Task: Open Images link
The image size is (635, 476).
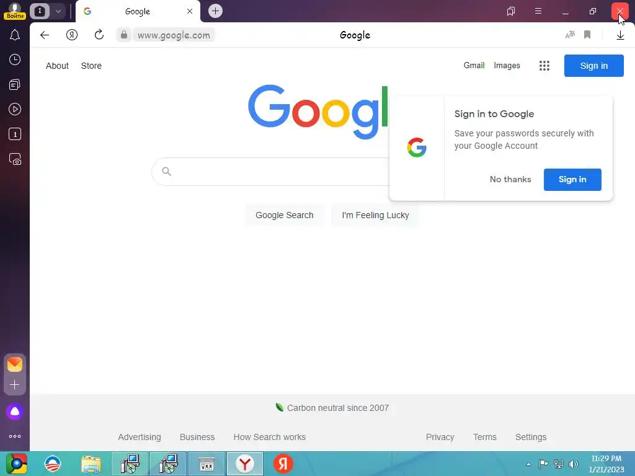Action: click(x=507, y=66)
